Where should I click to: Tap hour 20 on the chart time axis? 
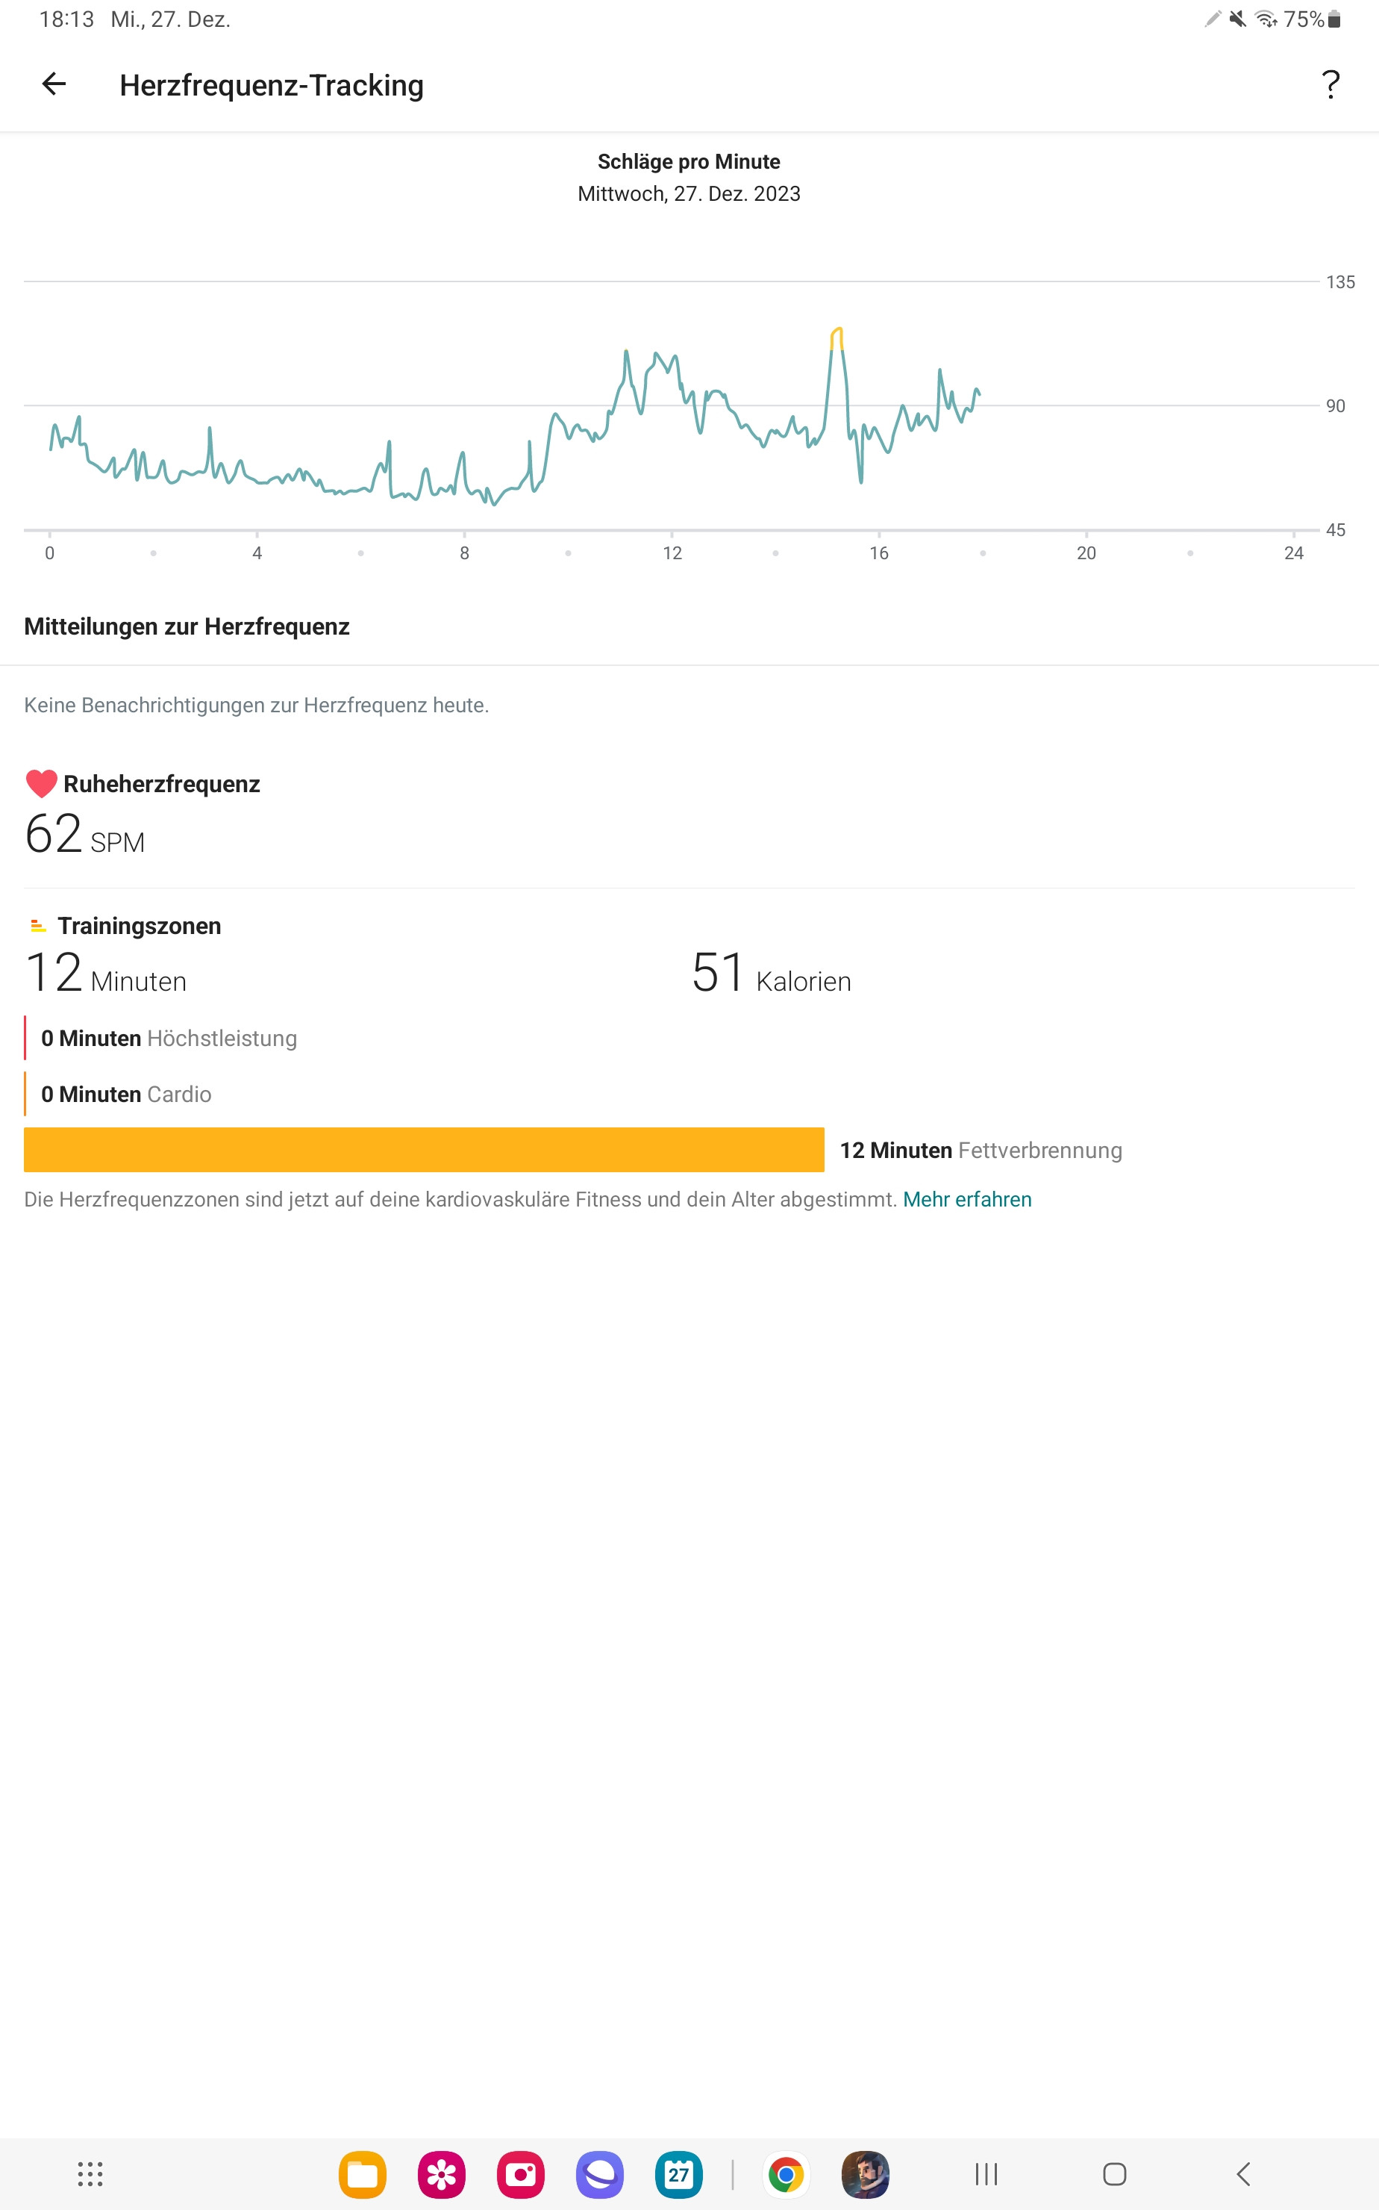click(1086, 553)
